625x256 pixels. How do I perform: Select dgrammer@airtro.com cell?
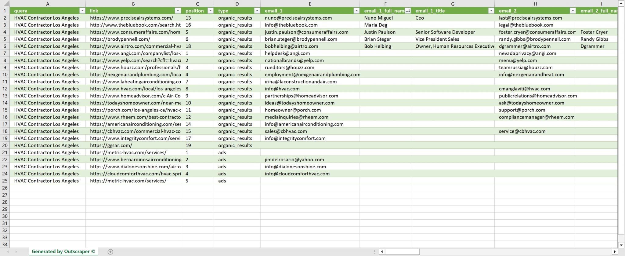(x=535, y=46)
